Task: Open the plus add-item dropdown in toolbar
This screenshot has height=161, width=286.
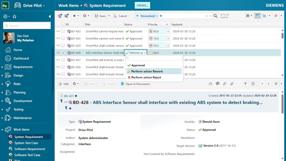Action: (76, 16)
